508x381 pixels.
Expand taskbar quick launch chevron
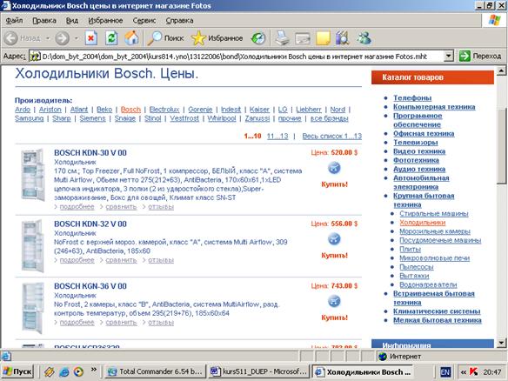94,370
